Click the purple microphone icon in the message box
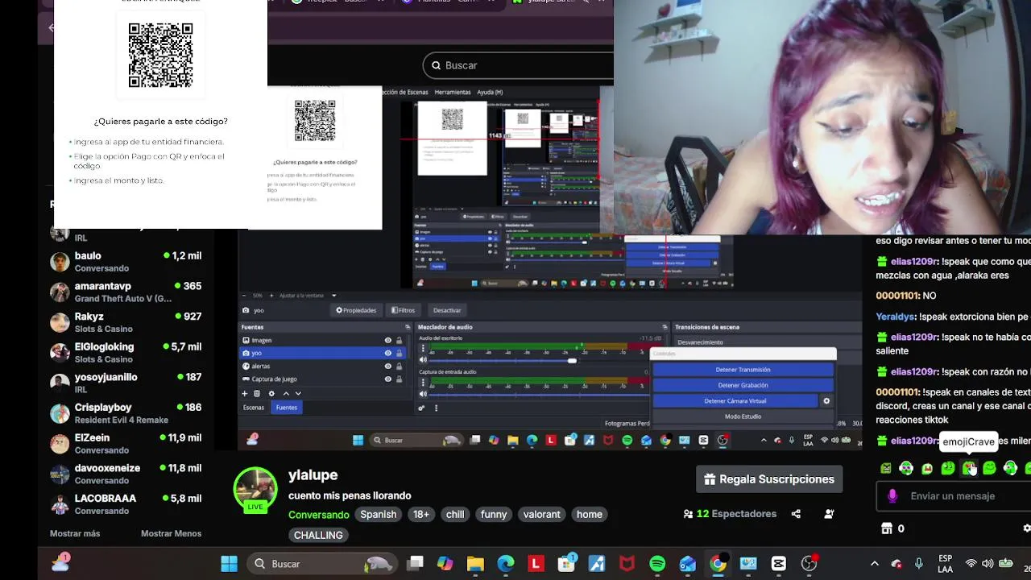This screenshot has width=1031, height=580. click(892, 496)
